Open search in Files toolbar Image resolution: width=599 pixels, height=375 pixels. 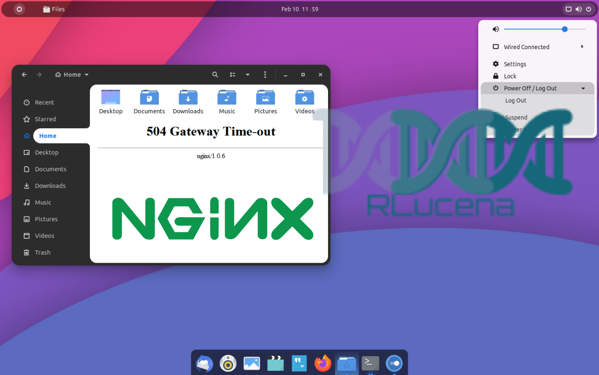point(215,74)
